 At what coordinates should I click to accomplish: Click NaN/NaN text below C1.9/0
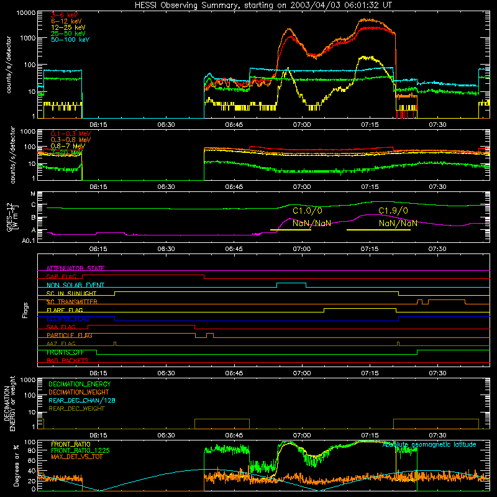tap(398, 223)
